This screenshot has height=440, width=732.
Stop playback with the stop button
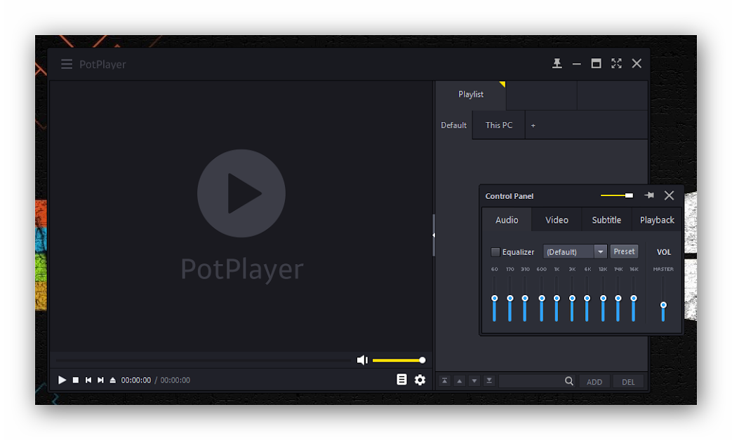[x=76, y=380]
